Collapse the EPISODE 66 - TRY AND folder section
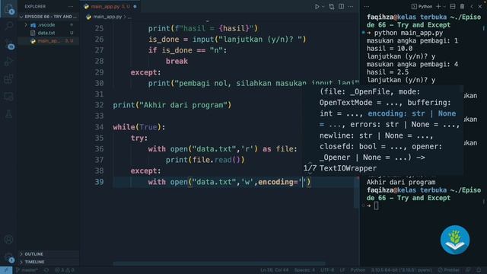This screenshot has height=274, width=487. (48, 17)
